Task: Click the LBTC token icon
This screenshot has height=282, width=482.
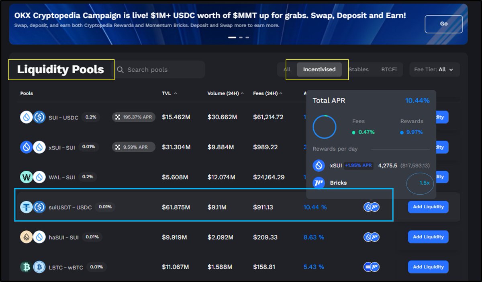Action: point(27,267)
